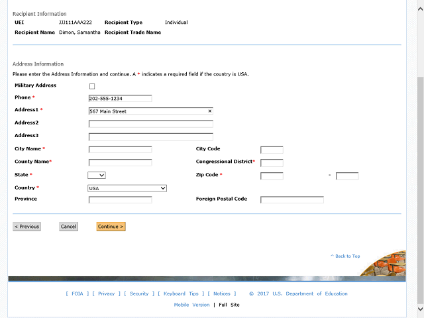
Task: Open the Privacy footer link
Action: click(x=106, y=293)
